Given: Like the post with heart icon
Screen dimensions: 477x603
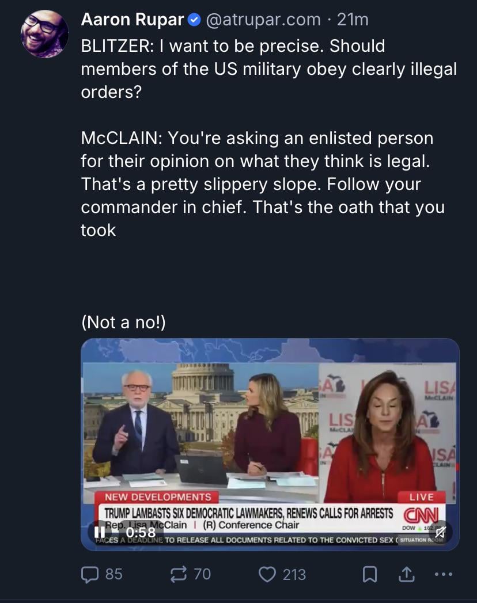Looking at the screenshot, I should click(x=267, y=575).
